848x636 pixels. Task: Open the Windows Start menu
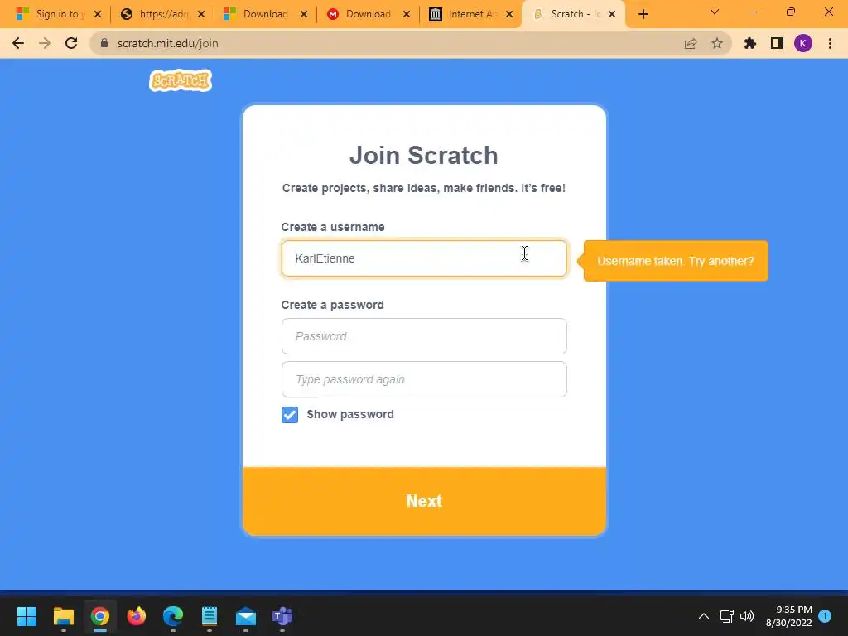click(26, 616)
